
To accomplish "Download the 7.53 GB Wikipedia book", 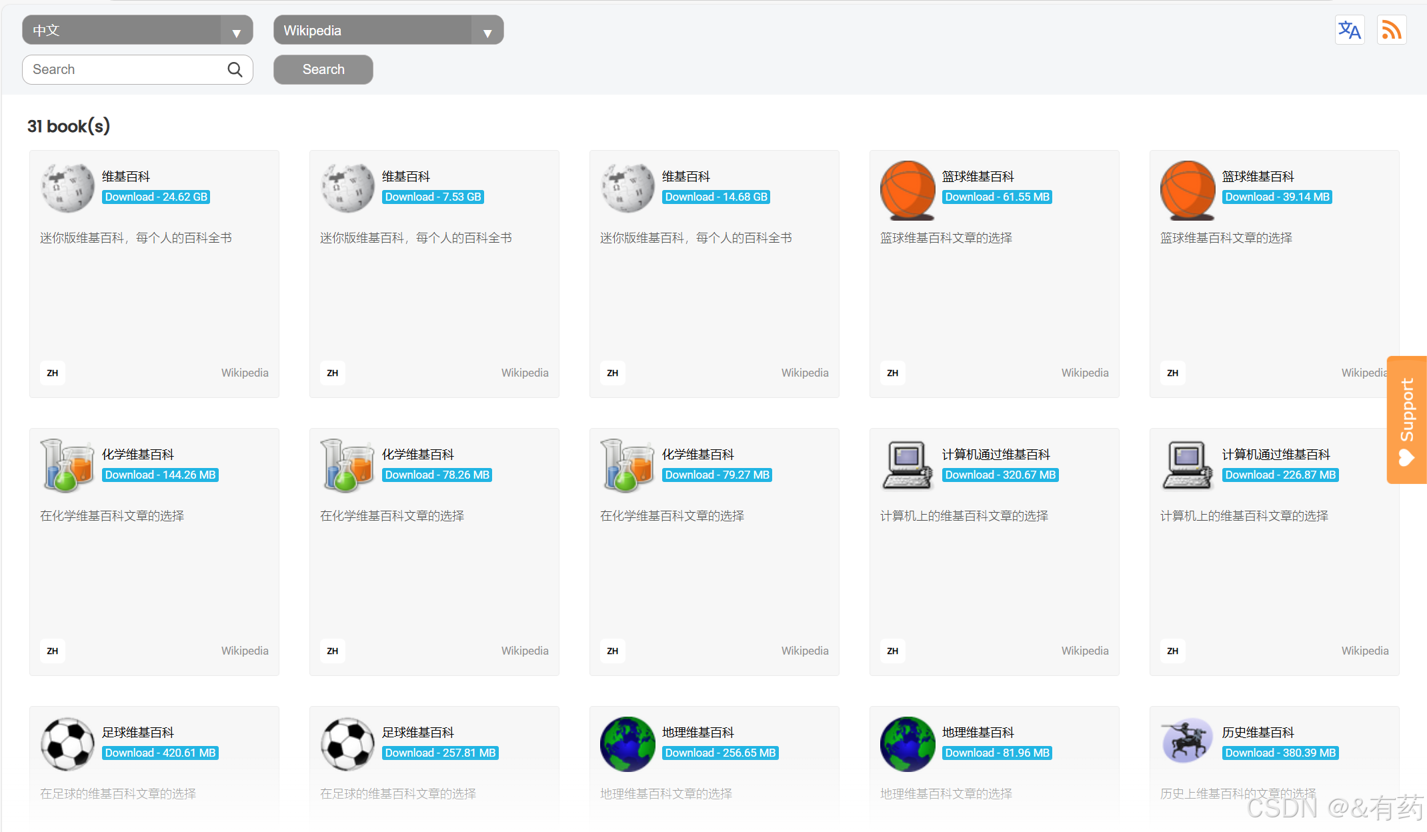I will pos(433,197).
